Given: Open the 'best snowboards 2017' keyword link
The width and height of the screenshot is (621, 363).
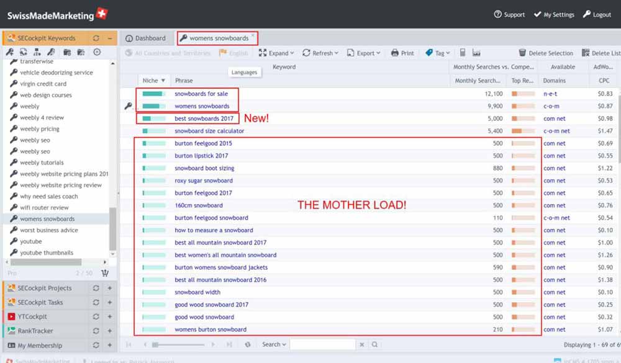Looking at the screenshot, I should point(204,119).
